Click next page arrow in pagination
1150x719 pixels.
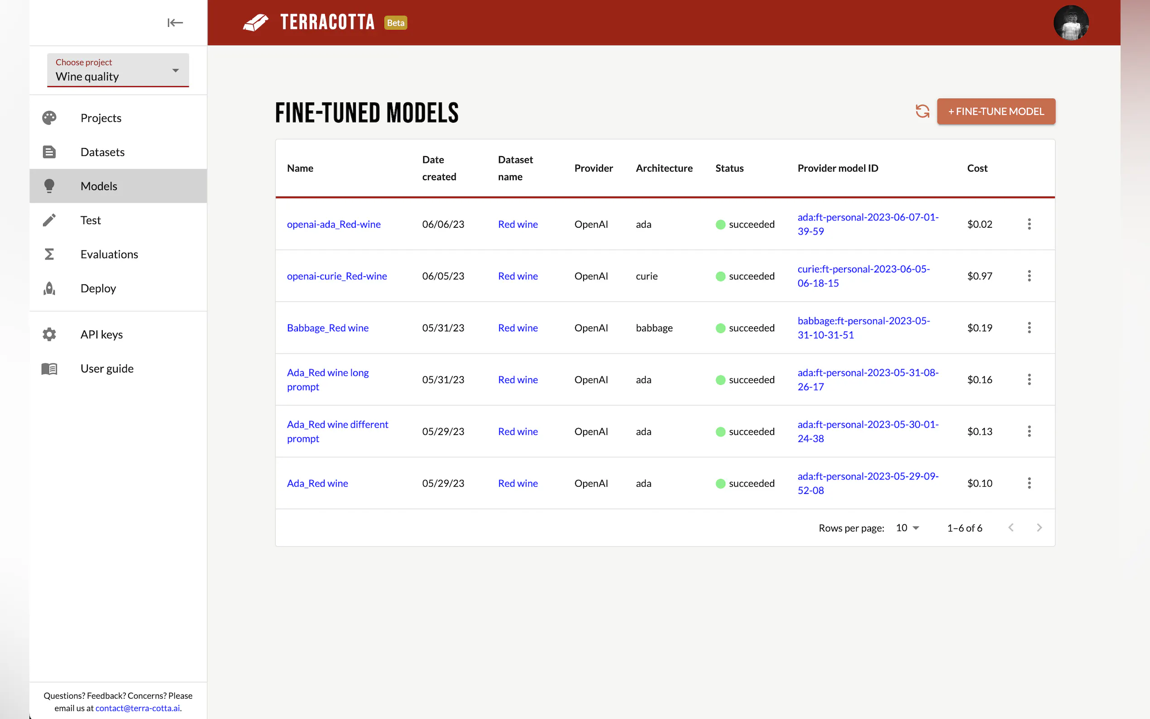(x=1039, y=528)
